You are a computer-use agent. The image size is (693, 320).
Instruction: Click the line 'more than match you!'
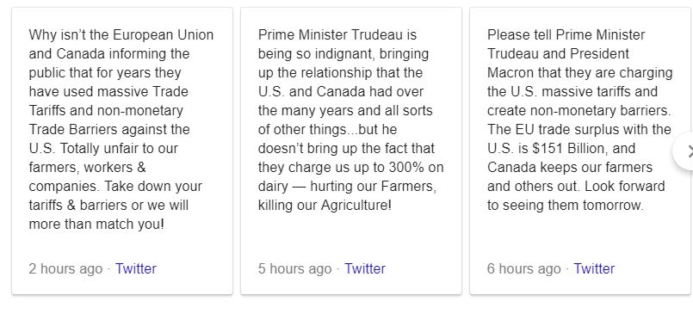click(x=96, y=225)
